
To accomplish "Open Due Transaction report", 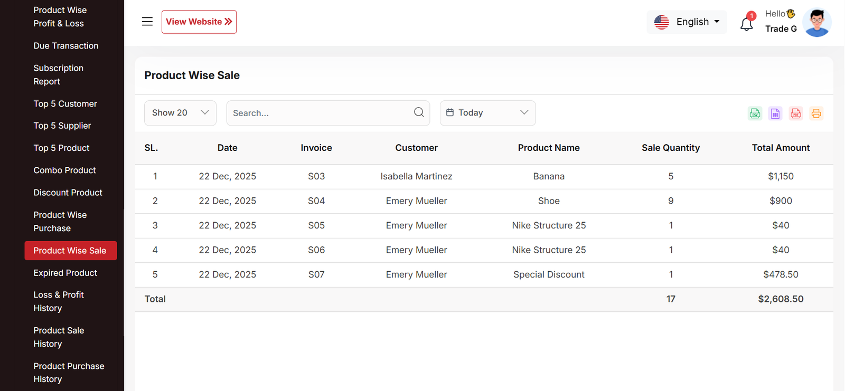I will pyautogui.click(x=65, y=46).
